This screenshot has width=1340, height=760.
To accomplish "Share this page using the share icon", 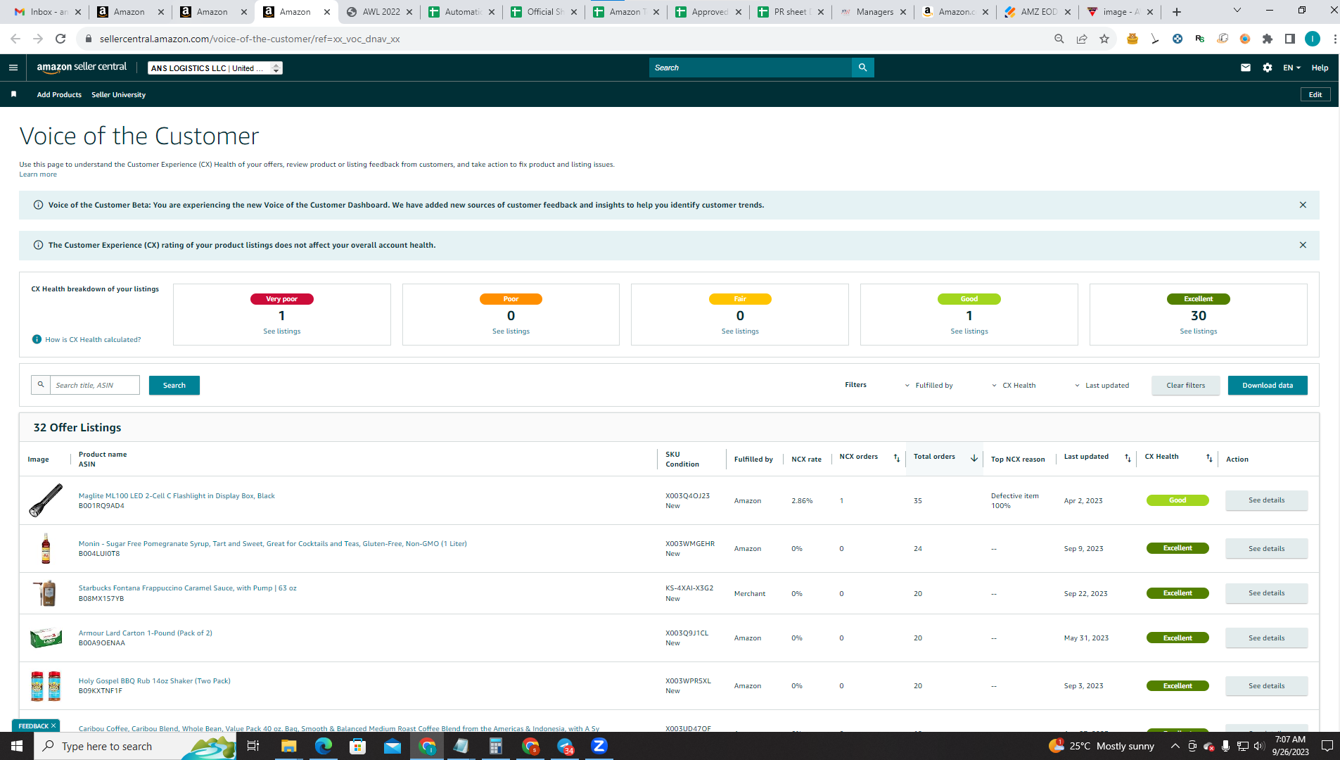I will pyautogui.click(x=1082, y=39).
